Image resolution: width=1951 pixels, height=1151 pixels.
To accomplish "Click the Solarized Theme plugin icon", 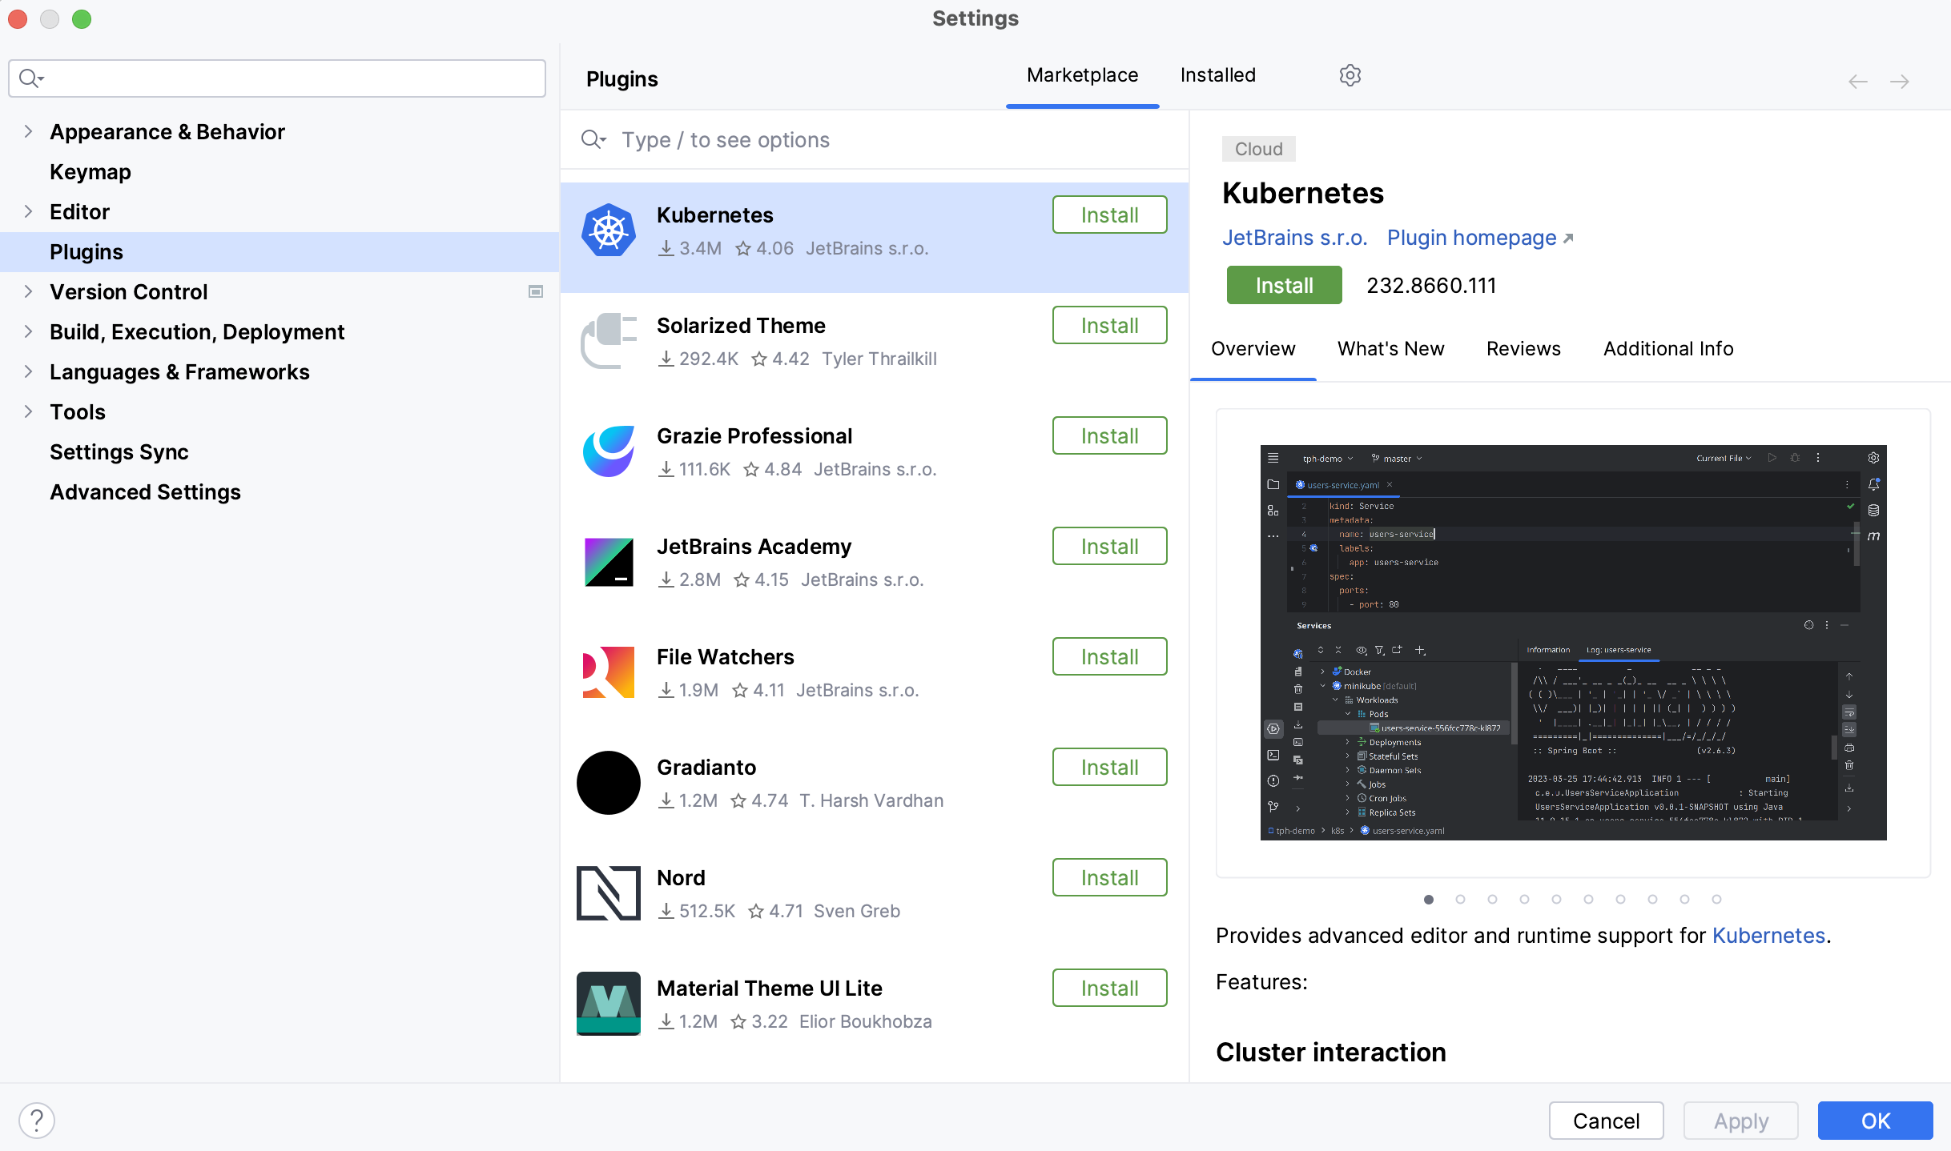I will [x=609, y=341].
